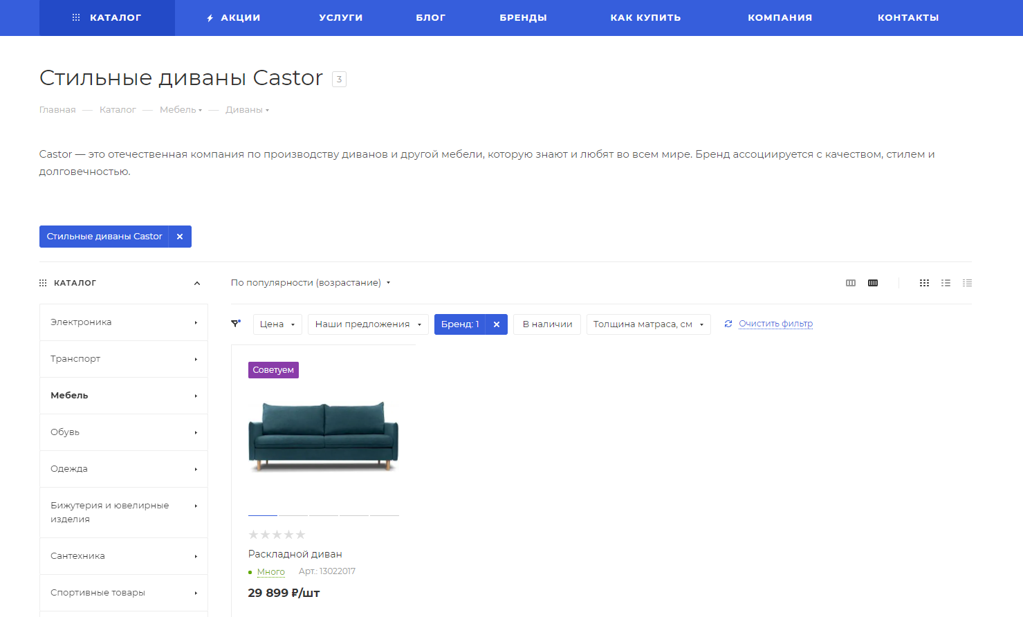Select the list view icon
The width and height of the screenshot is (1023, 617).
tap(946, 283)
